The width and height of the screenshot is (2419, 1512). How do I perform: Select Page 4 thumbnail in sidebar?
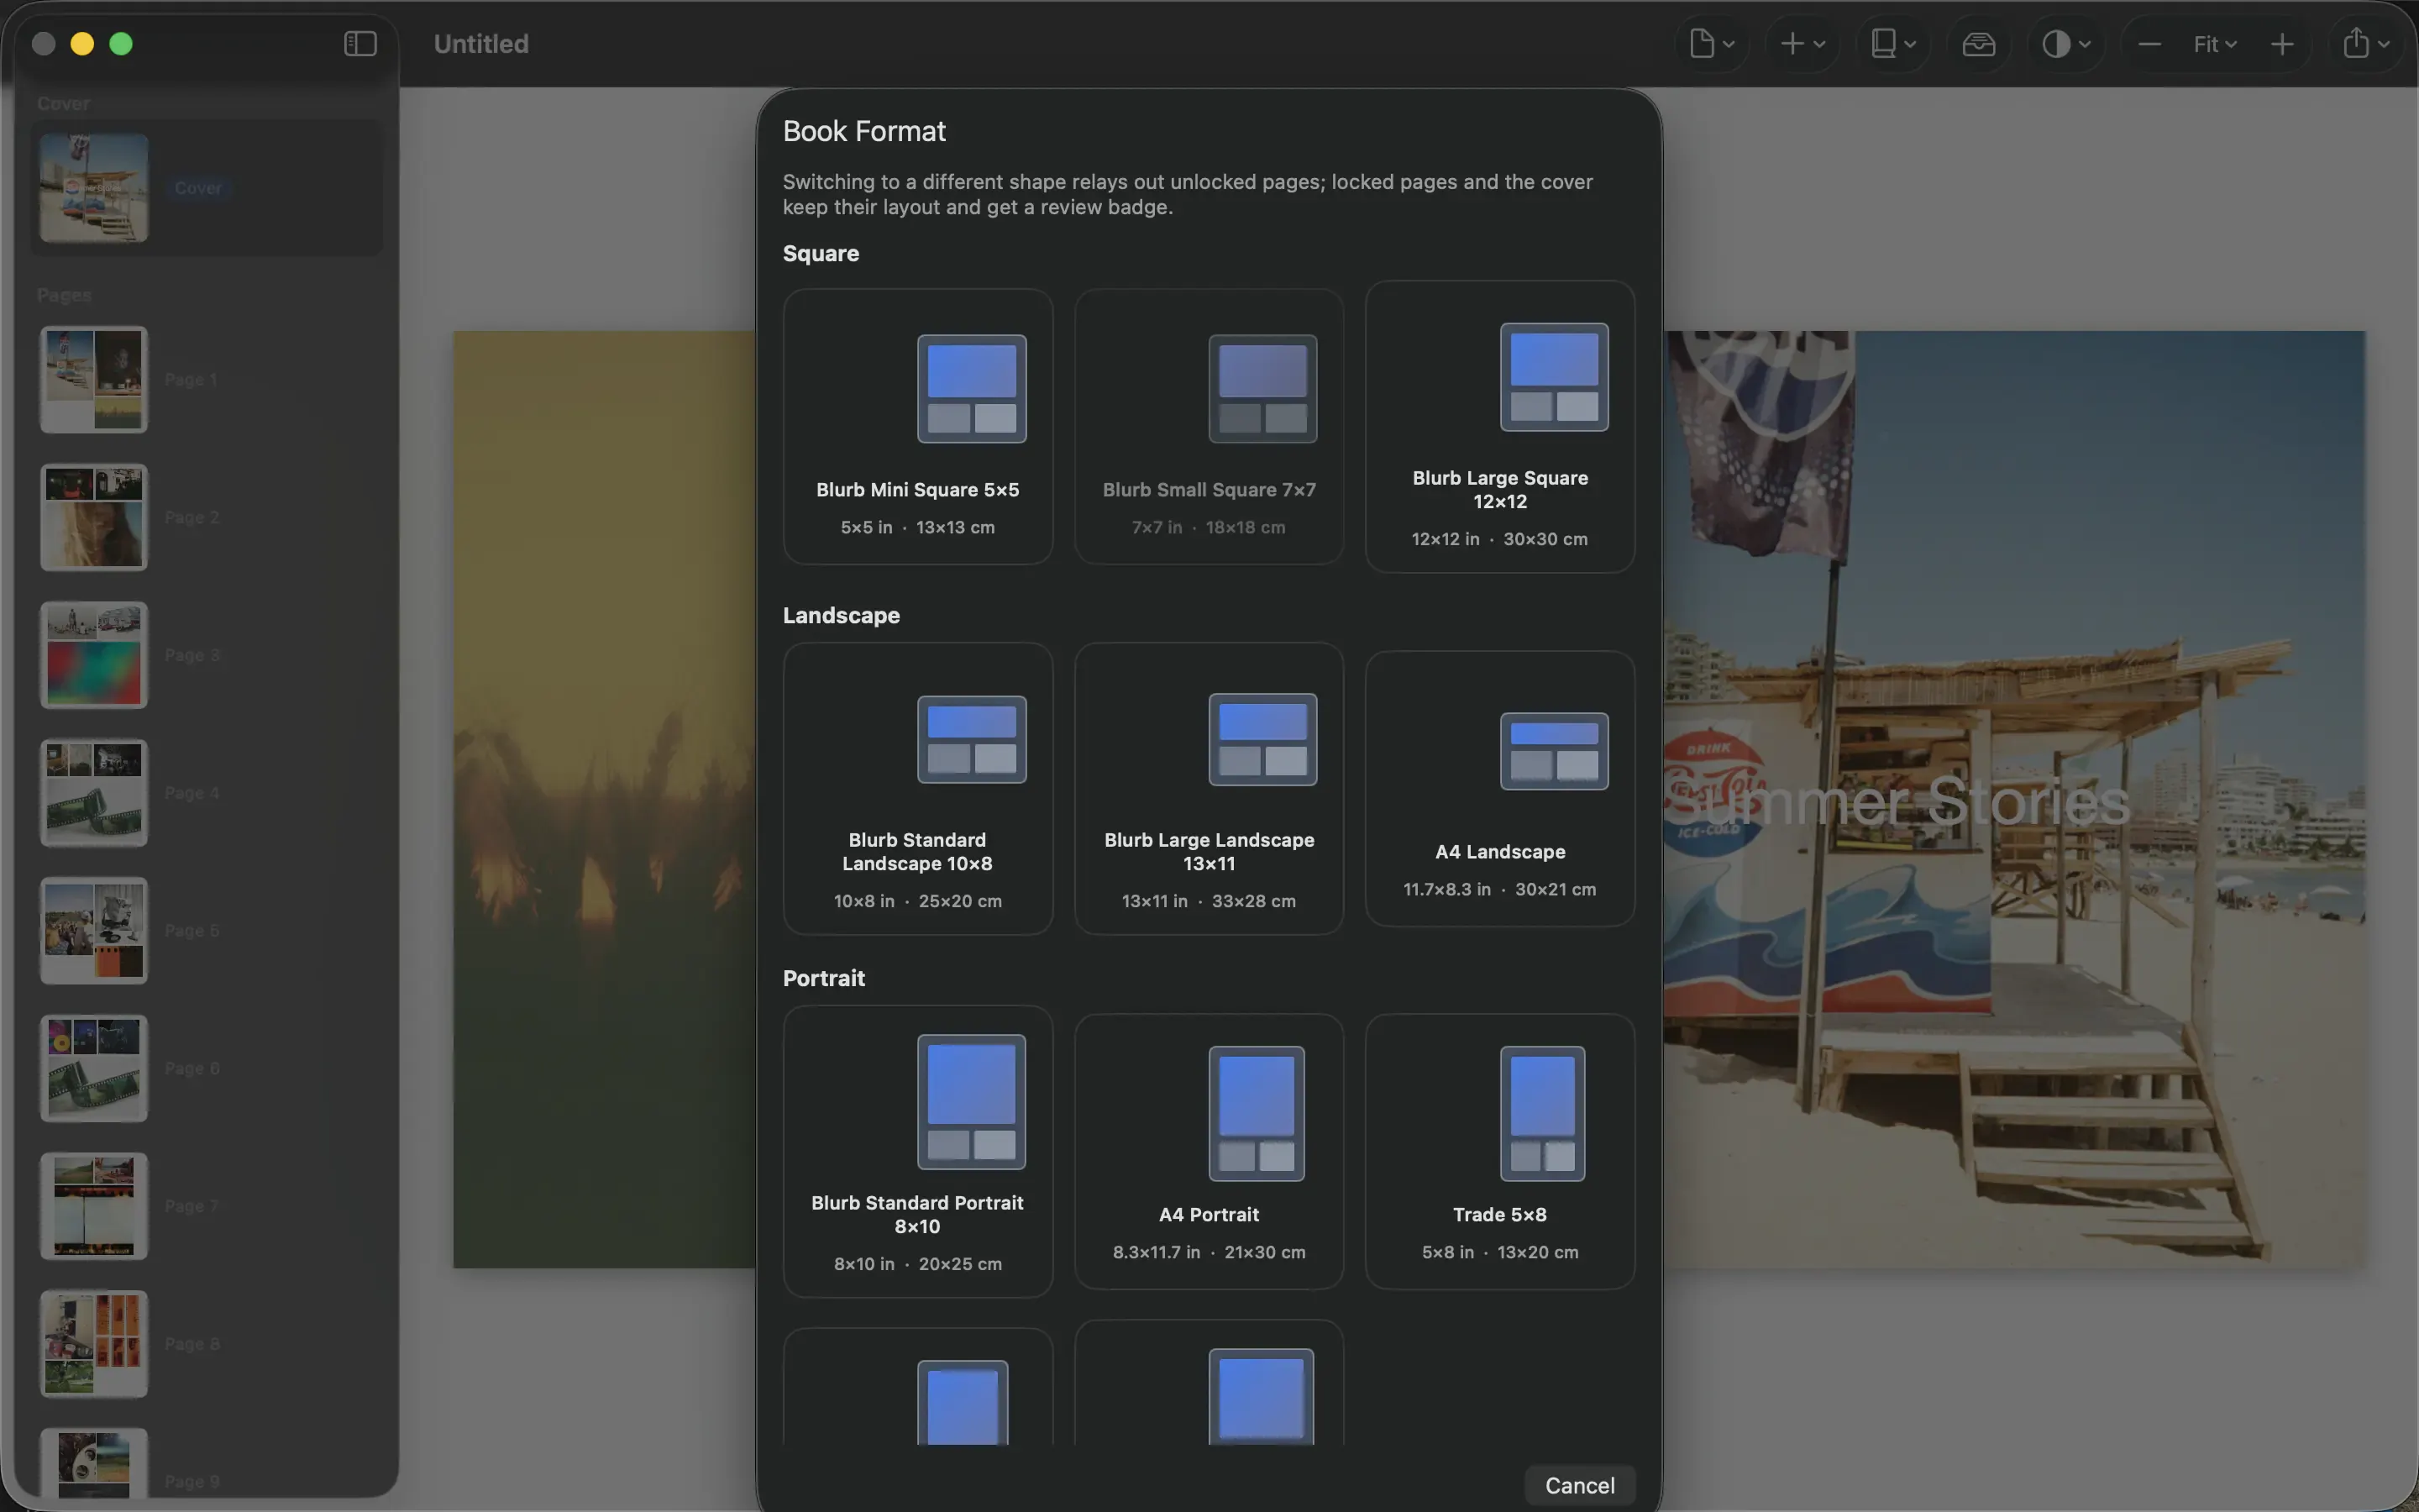tap(94, 793)
